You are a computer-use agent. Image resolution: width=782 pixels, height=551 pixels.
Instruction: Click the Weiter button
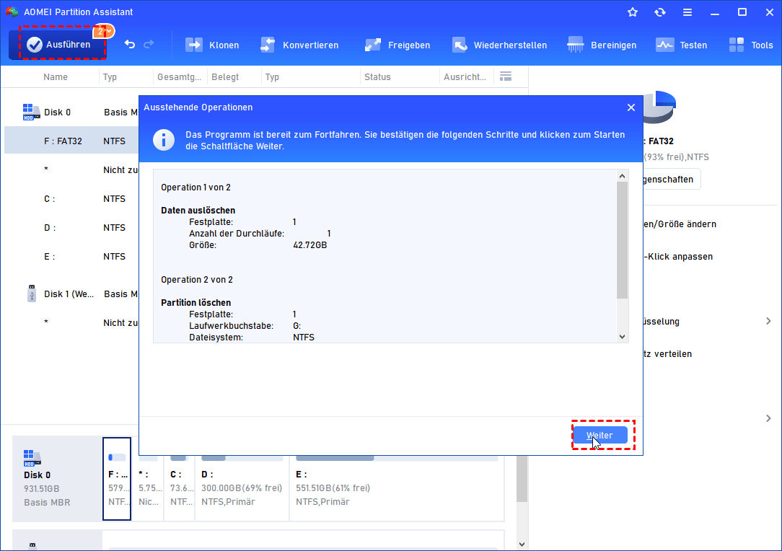pos(599,436)
